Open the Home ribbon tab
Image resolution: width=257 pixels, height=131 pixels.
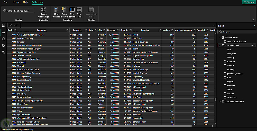(x=16, y=2)
